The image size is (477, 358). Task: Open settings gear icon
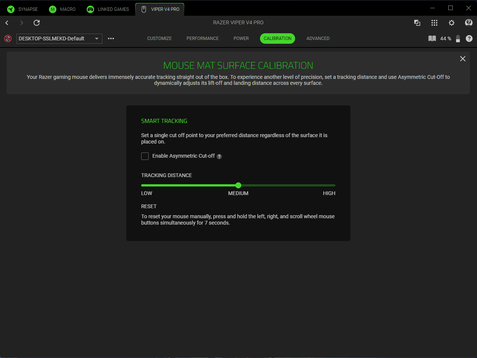(452, 23)
